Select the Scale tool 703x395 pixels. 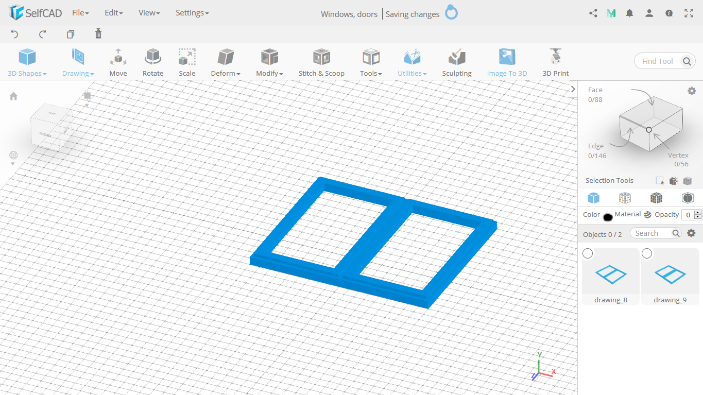coord(187,62)
